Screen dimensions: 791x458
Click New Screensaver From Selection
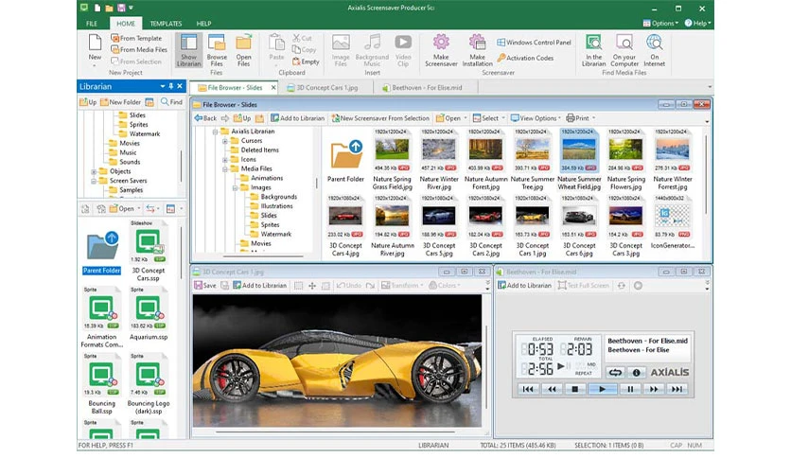tap(380, 118)
